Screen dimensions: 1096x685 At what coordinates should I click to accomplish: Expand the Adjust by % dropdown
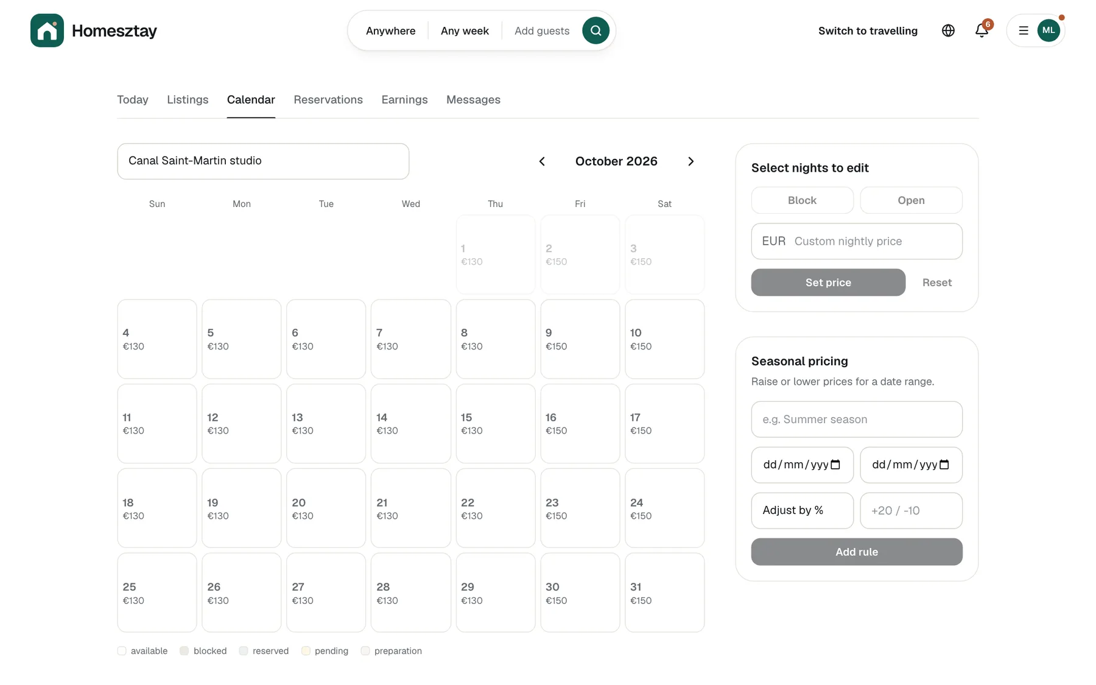point(802,510)
